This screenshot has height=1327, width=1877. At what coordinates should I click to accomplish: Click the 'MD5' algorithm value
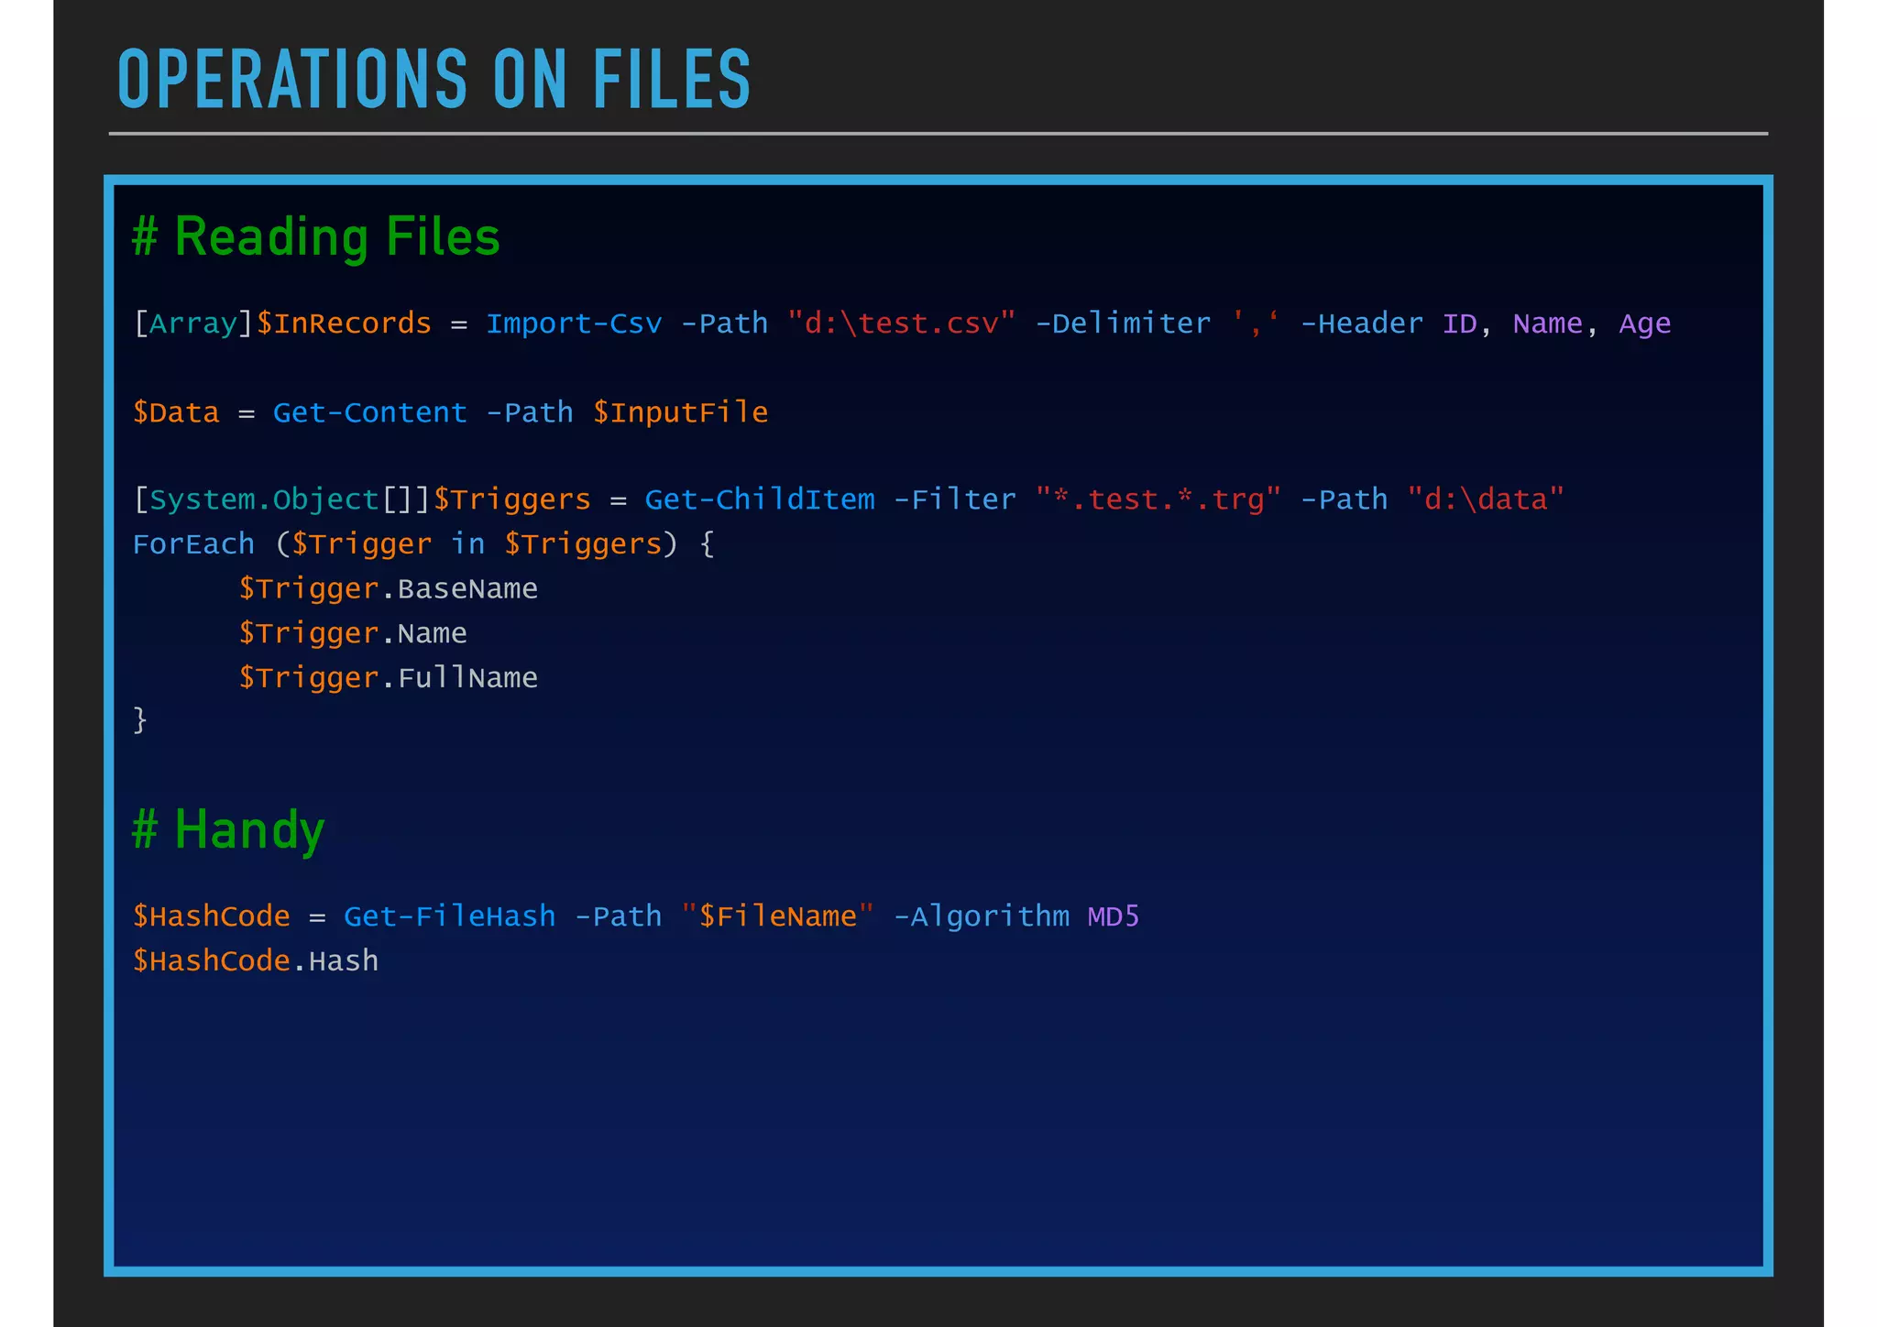[x=1114, y=916]
